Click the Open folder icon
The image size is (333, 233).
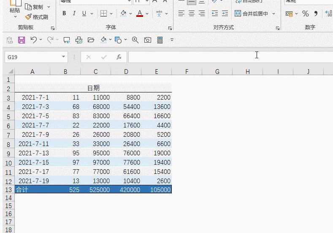click(91, 40)
